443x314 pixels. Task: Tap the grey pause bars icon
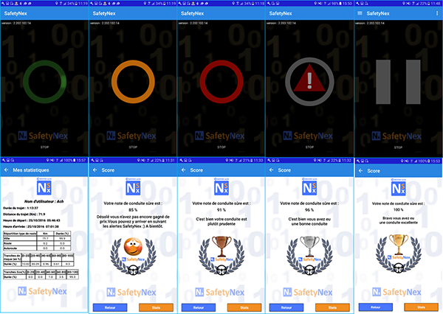point(398,82)
